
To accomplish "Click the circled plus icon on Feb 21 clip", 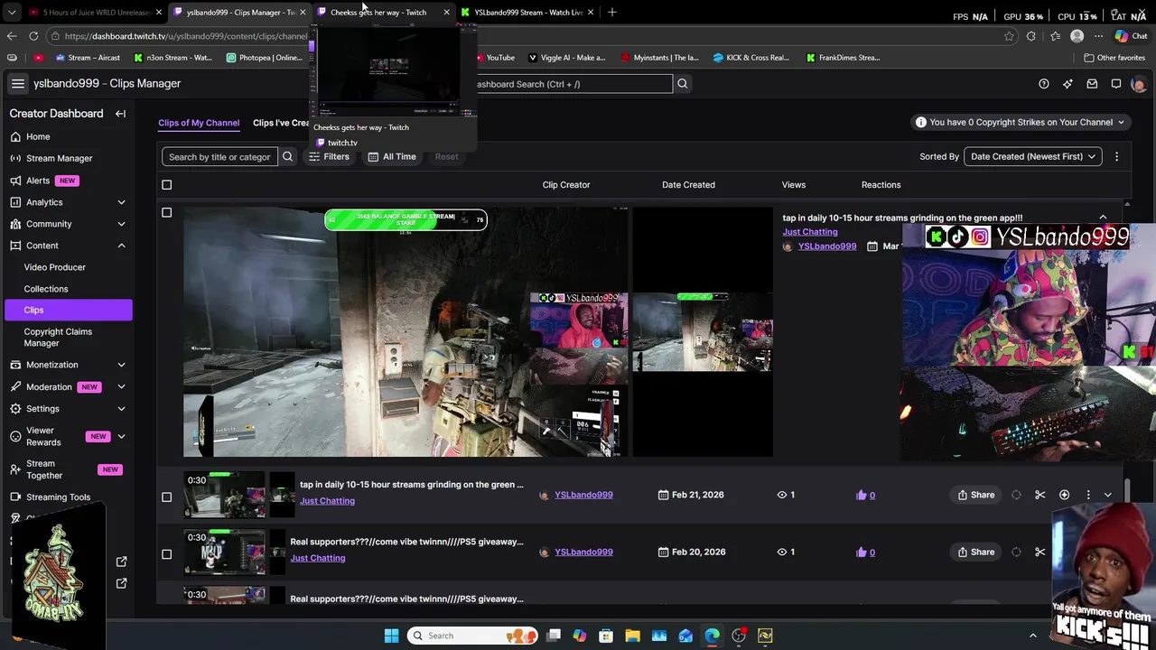I will (1064, 495).
